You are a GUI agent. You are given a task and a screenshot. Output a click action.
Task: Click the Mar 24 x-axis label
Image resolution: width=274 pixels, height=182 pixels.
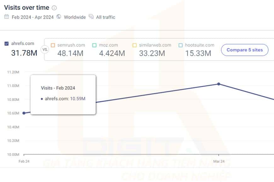coord(219,161)
